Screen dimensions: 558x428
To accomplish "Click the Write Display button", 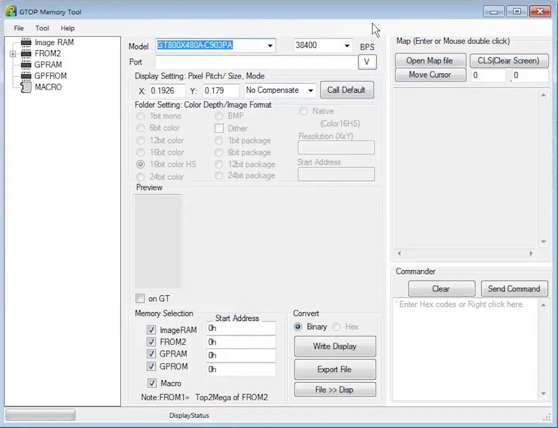I will coord(335,346).
